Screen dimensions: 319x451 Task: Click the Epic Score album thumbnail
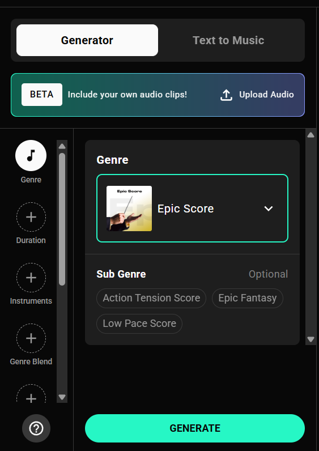129,209
